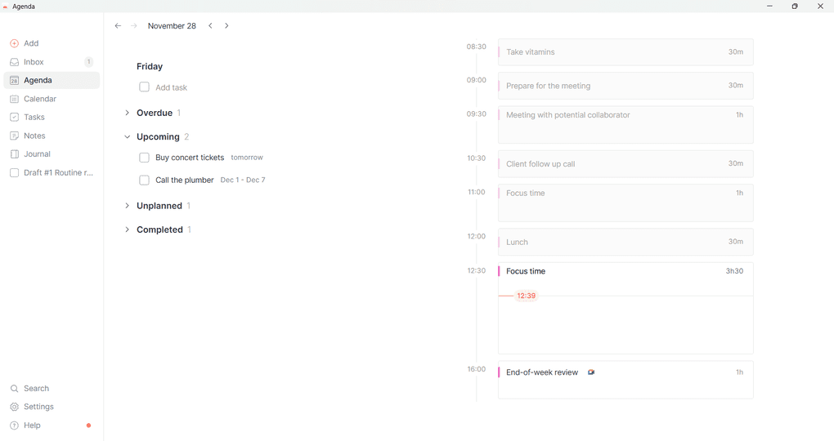Click the Add task placeholder field
The height and width of the screenshot is (441, 834).
tap(171, 87)
